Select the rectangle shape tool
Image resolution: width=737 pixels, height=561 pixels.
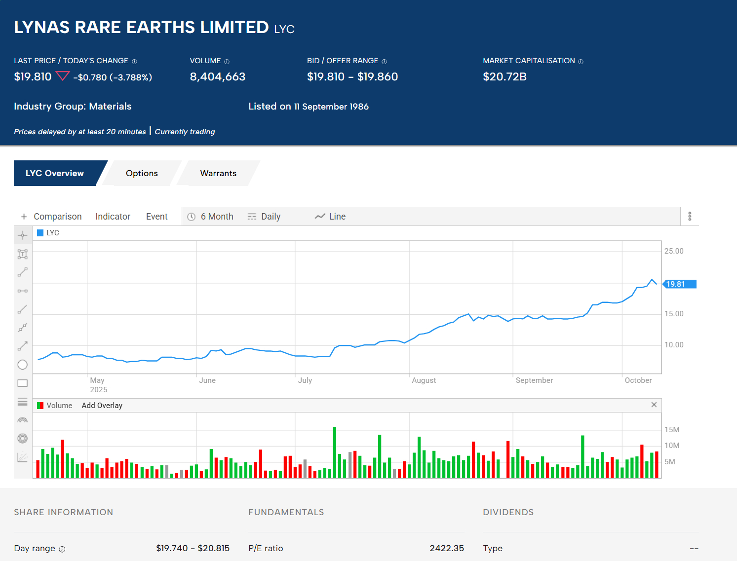click(23, 383)
